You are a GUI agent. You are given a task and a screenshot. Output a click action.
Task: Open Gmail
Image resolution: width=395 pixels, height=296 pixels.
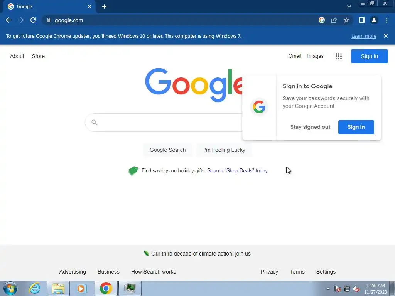click(295, 56)
